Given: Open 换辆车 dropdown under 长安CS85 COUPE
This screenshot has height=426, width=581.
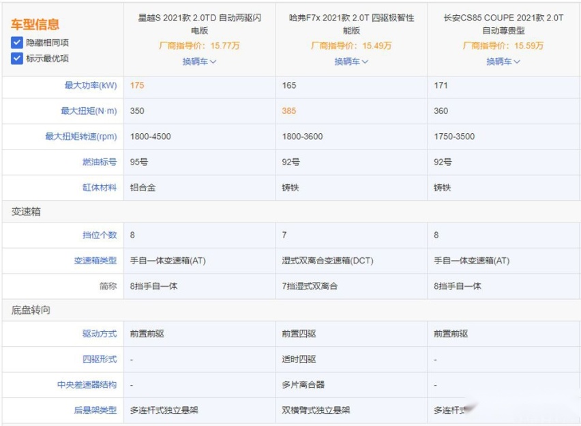Looking at the screenshot, I should click(x=503, y=61).
